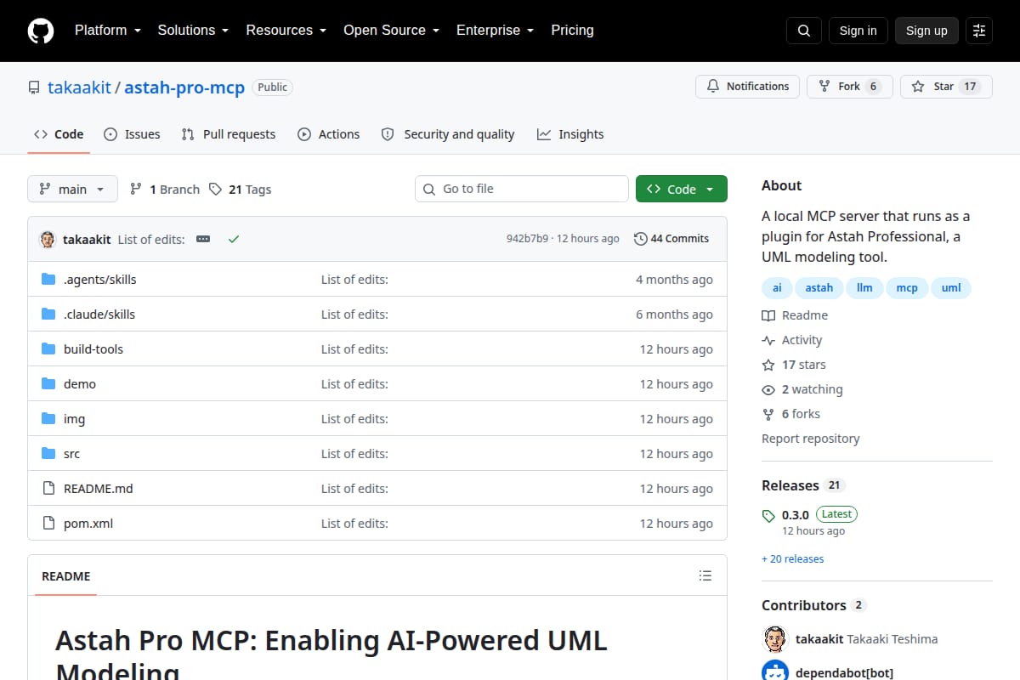
Task: Switch to the Issues tab
Action: (132, 134)
